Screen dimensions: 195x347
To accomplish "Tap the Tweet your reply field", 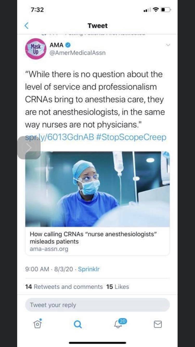I will 97,305.
